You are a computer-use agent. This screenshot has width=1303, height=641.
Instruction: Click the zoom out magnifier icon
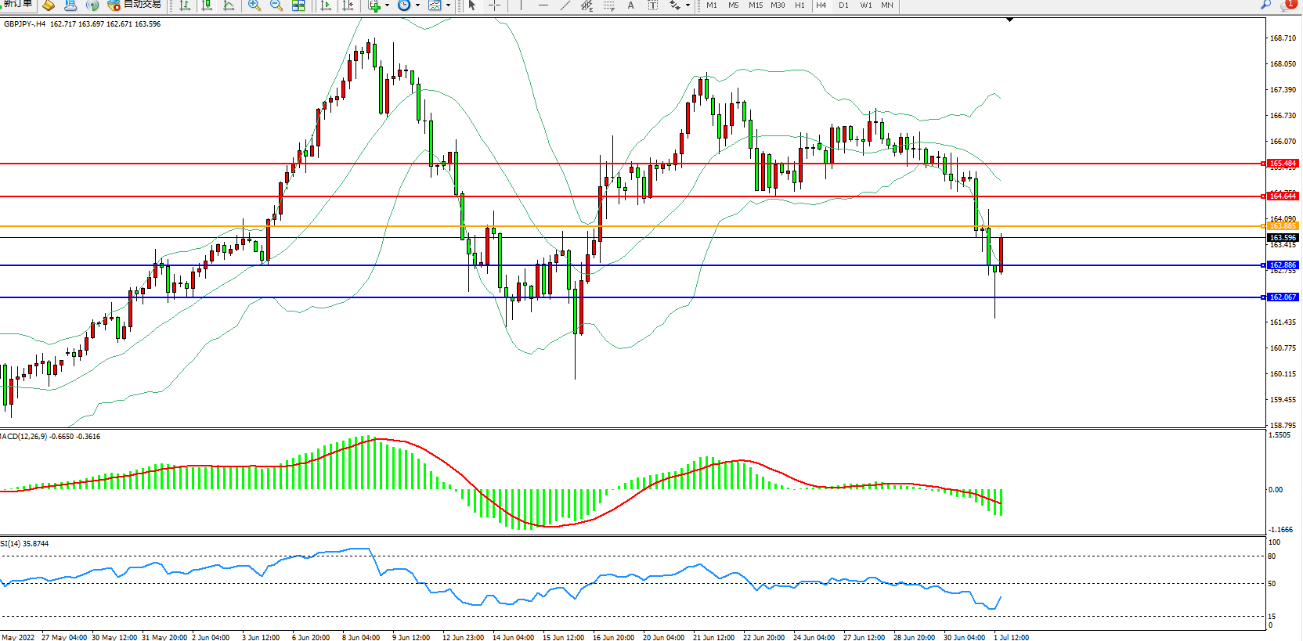tap(276, 5)
